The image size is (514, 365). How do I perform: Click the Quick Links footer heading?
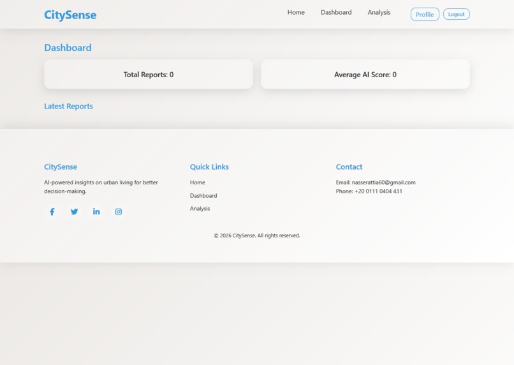(209, 167)
